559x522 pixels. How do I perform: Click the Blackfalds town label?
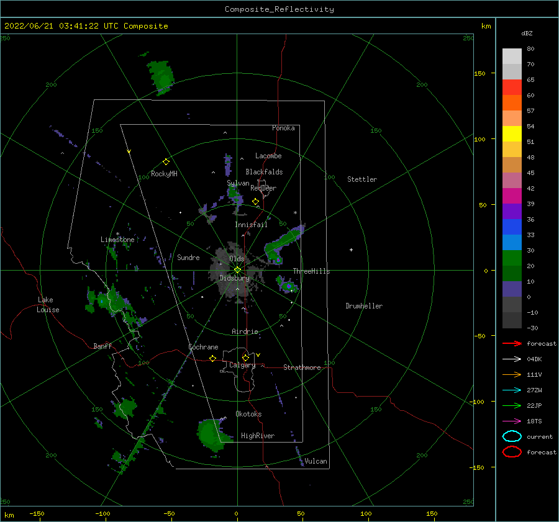coord(264,172)
